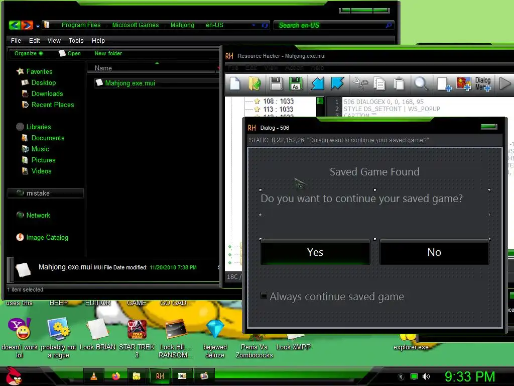Go forward with the orange Explorer arrow
This screenshot has width=514, height=386.
tap(27, 25)
